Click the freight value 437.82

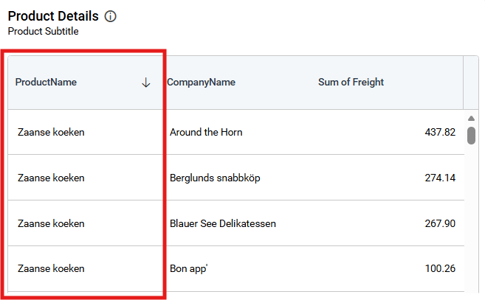pyautogui.click(x=440, y=133)
